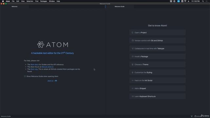The width and height of the screenshot is (210, 118).
Task: Open the Atom application menu
Action: [8, 1]
